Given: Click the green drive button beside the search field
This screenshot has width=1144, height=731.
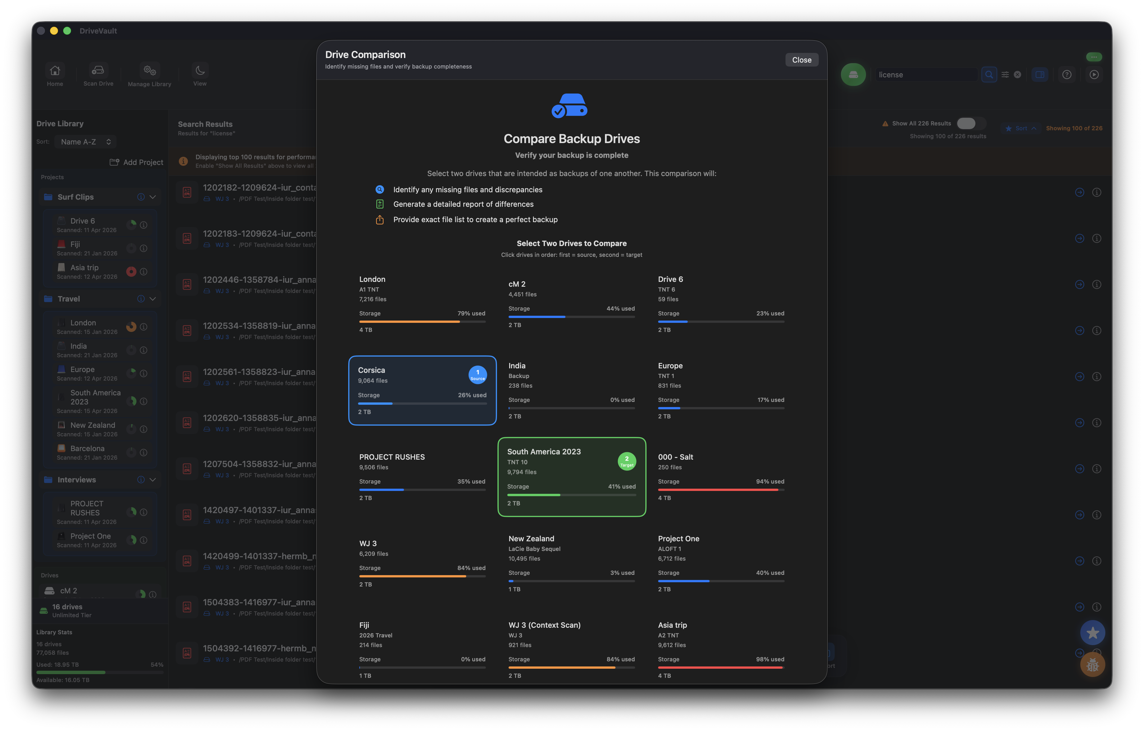Looking at the screenshot, I should (x=853, y=75).
